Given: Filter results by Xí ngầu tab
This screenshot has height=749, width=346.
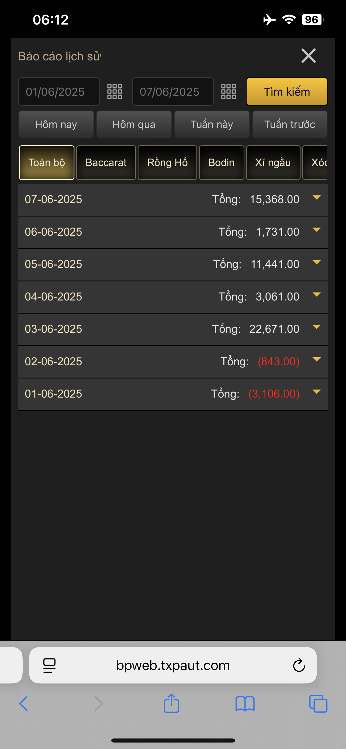Looking at the screenshot, I should 273,163.
